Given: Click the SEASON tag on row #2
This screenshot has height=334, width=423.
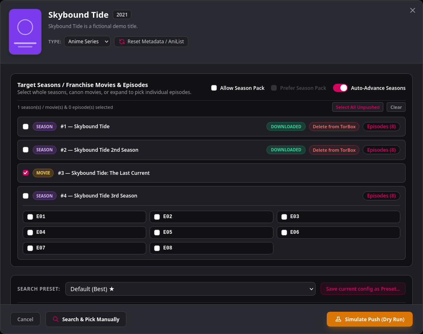Looking at the screenshot, I should pyautogui.click(x=45, y=150).
